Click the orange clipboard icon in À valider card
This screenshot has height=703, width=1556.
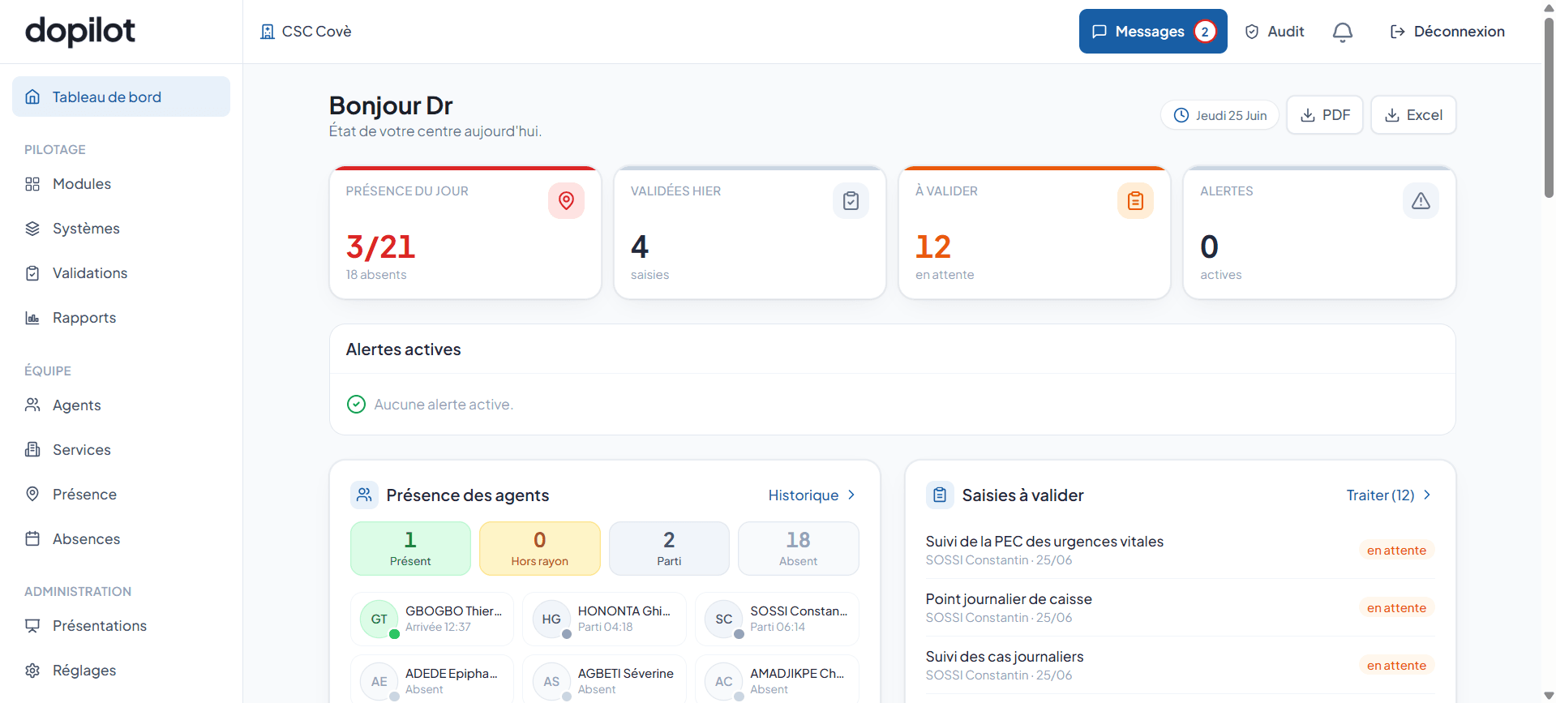(x=1135, y=200)
